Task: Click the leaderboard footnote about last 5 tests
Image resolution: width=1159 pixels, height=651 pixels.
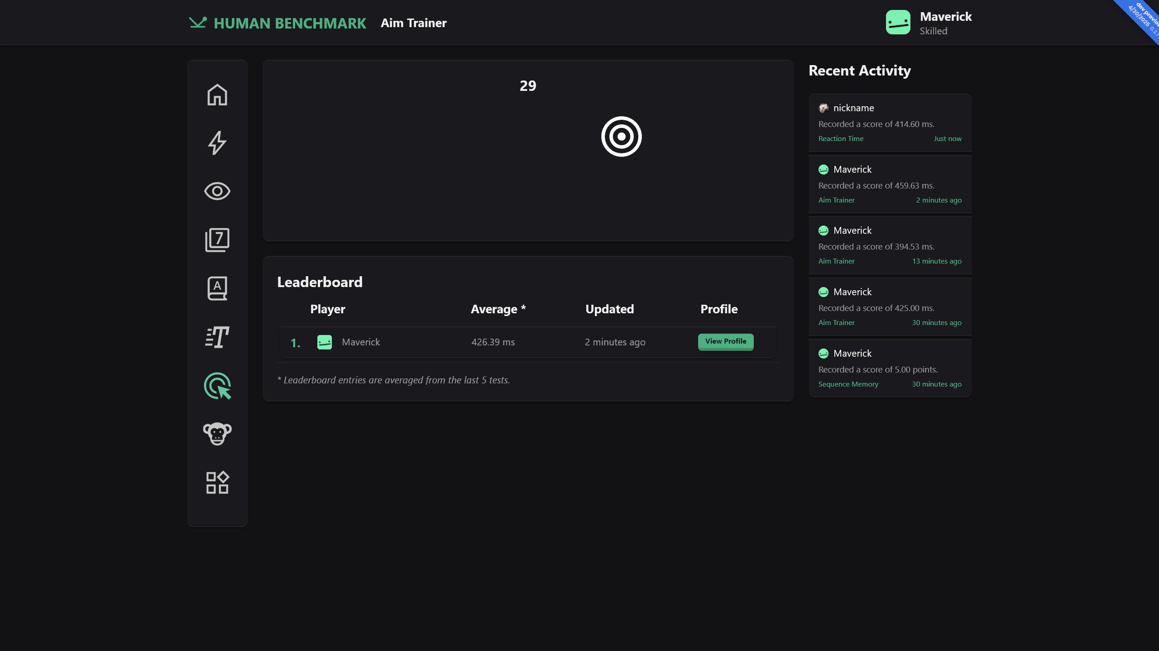Action: pos(393,380)
